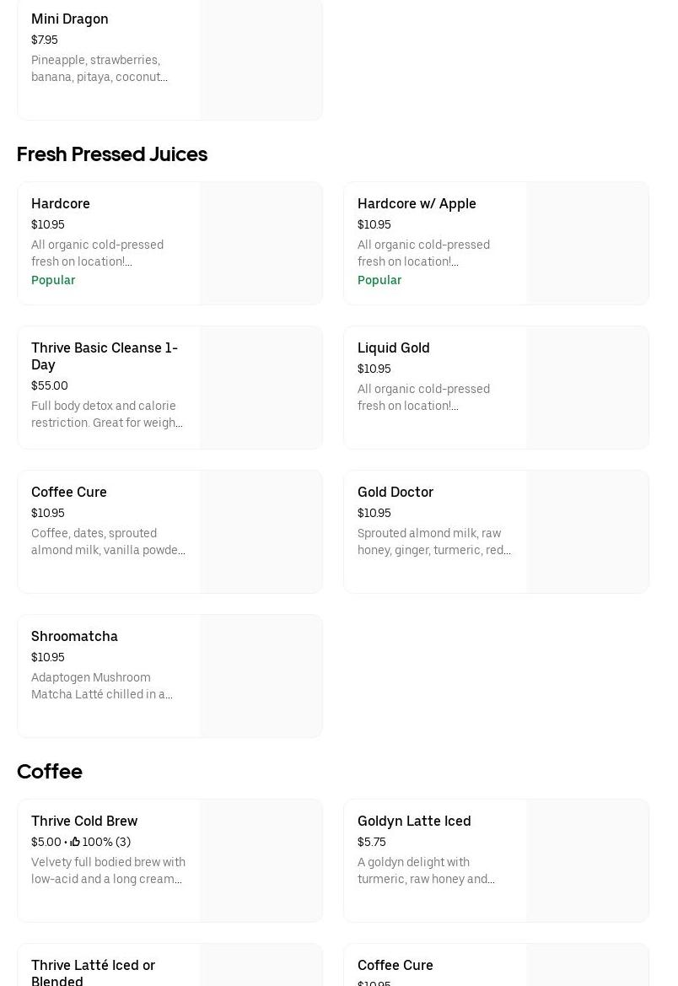Select the Hardcore w/ Apple item title
The width and height of the screenshot is (678, 986).
417,204
